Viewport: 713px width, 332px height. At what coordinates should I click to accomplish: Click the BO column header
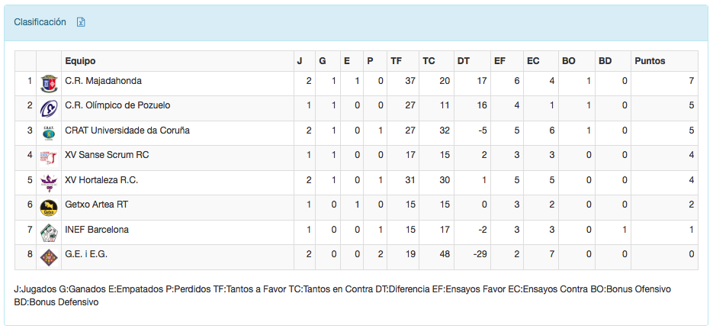pos(568,61)
